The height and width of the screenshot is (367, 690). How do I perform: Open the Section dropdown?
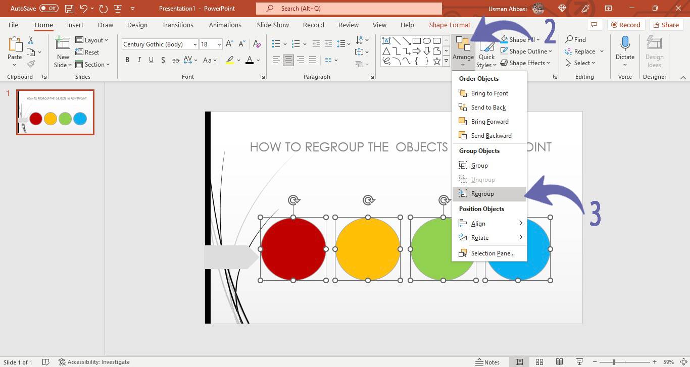click(x=93, y=65)
